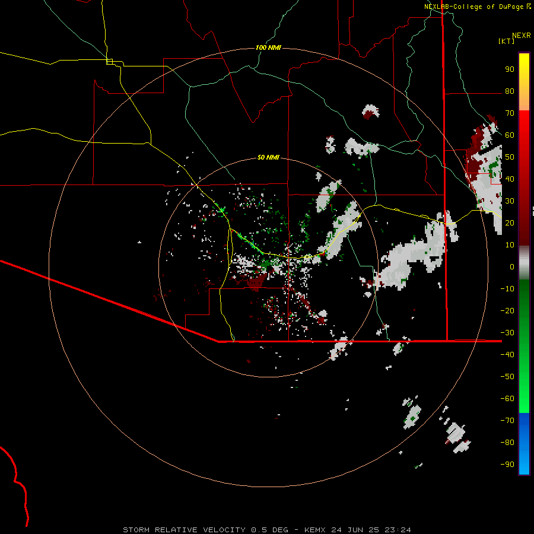Click the blue bottom segment of color bar
This screenshot has height=534, width=534.
[524, 444]
